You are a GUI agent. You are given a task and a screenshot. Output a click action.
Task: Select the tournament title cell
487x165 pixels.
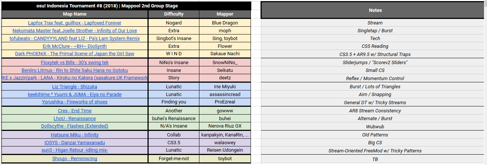[126, 6]
